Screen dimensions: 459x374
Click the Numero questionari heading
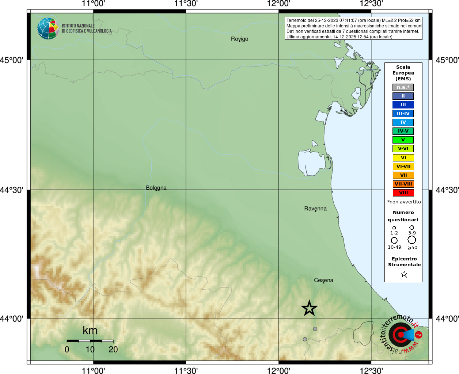(x=403, y=216)
